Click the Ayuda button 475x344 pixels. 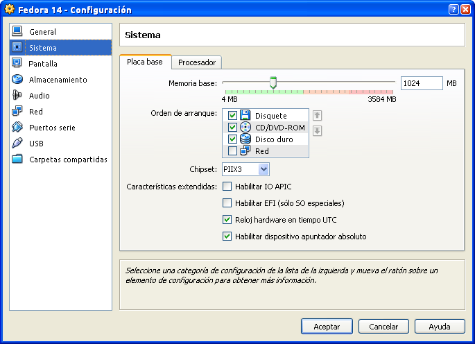[440, 327]
